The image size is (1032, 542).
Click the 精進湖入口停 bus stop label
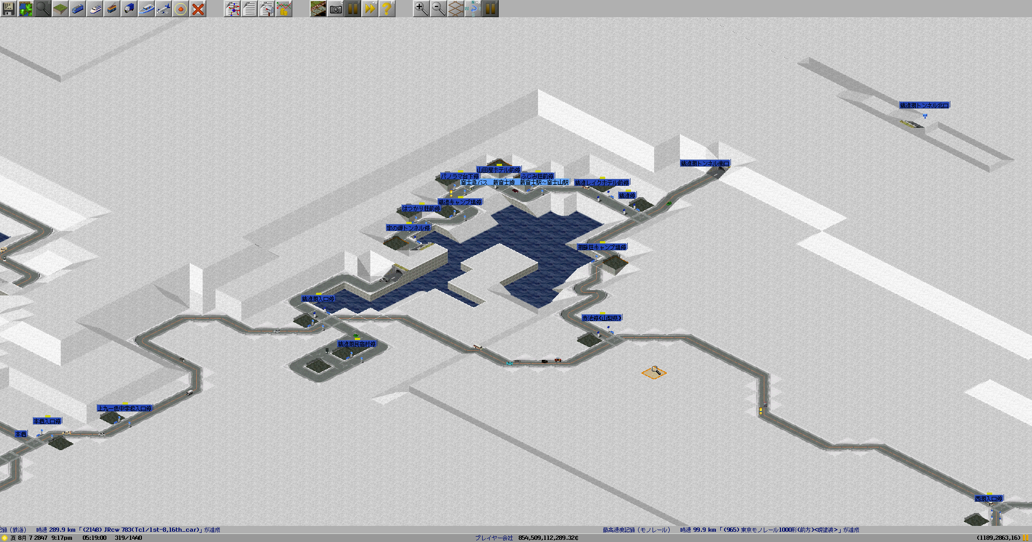pyautogui.click(x=318, y=299)
